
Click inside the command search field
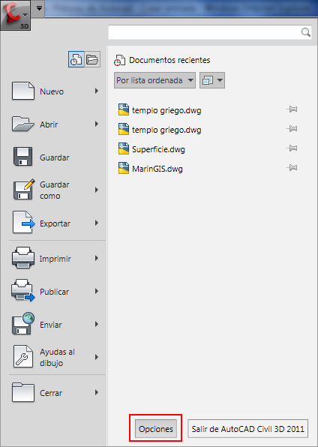(209, 32)
